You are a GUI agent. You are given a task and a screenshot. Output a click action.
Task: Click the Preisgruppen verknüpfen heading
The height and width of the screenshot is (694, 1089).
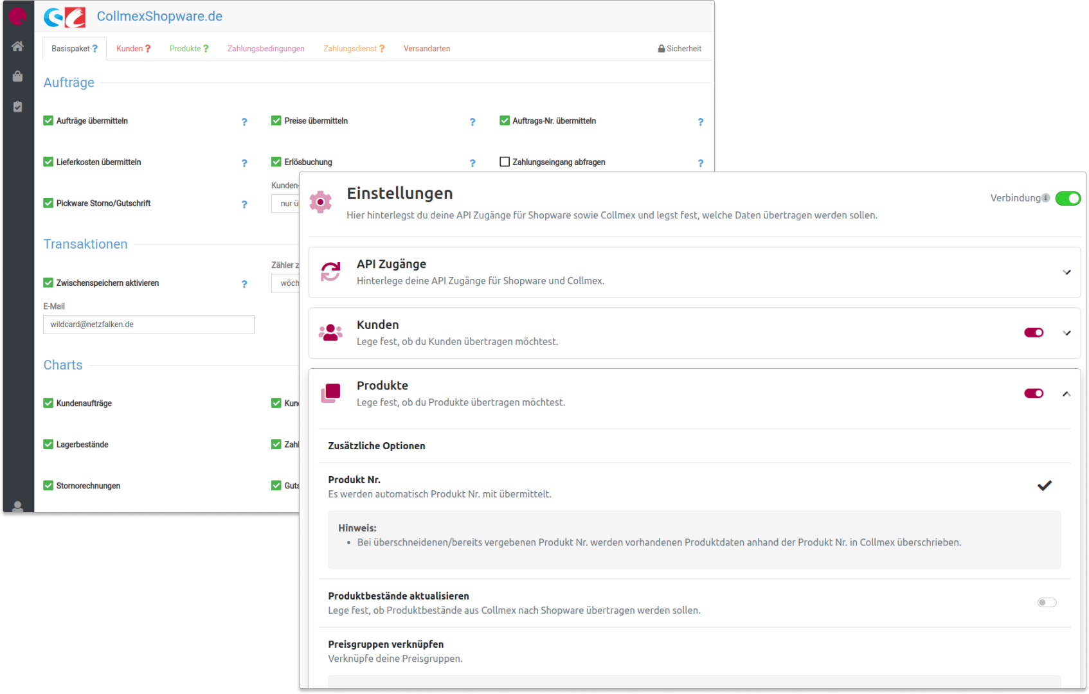coord(386,645)
